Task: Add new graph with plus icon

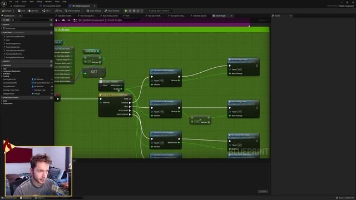Action: coord(51,24)
